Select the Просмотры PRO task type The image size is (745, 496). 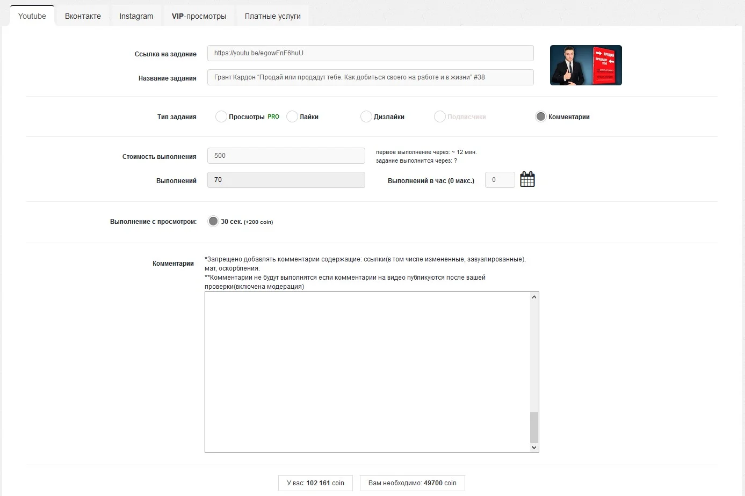[x=221, y=116]
